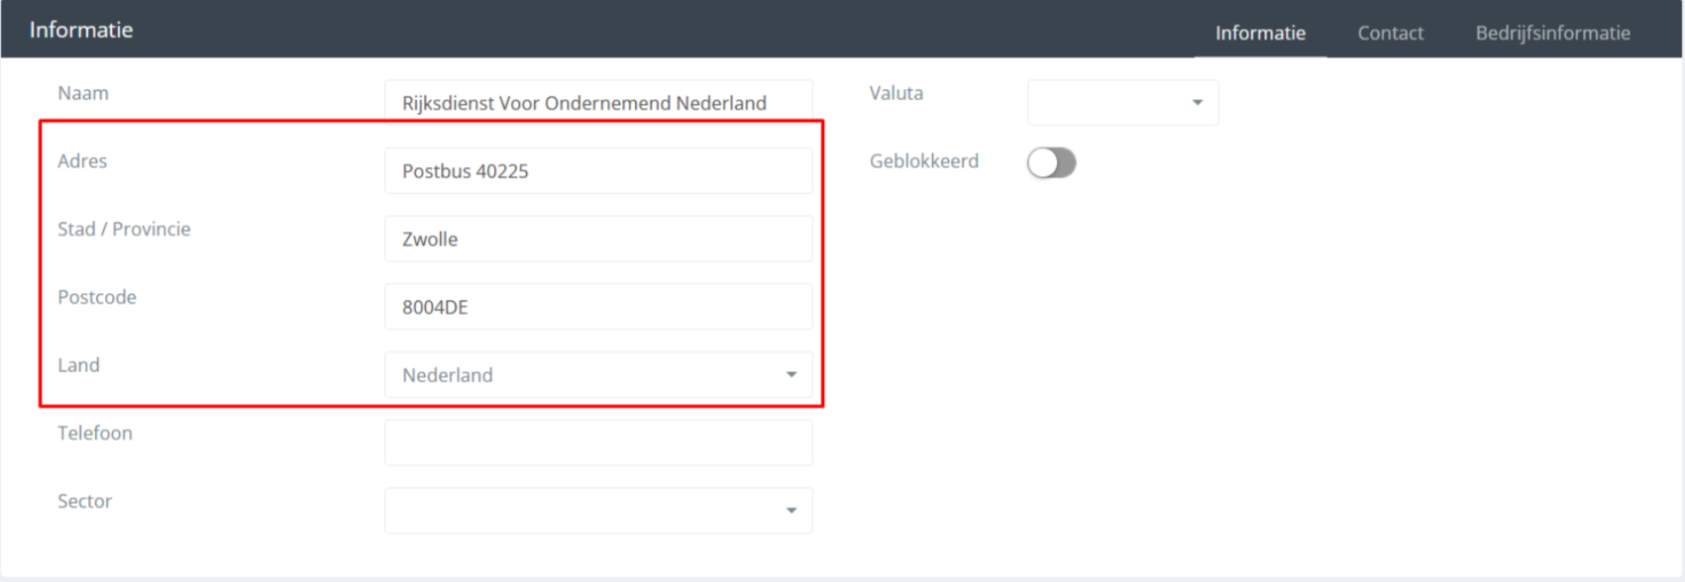
Task: Click the Adres field label
Action: 82,161
